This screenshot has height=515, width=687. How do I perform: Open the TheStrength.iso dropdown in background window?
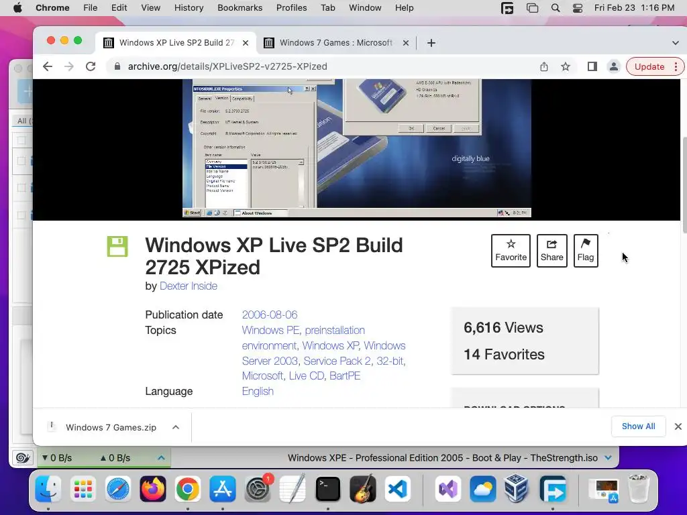pos(608,457)
